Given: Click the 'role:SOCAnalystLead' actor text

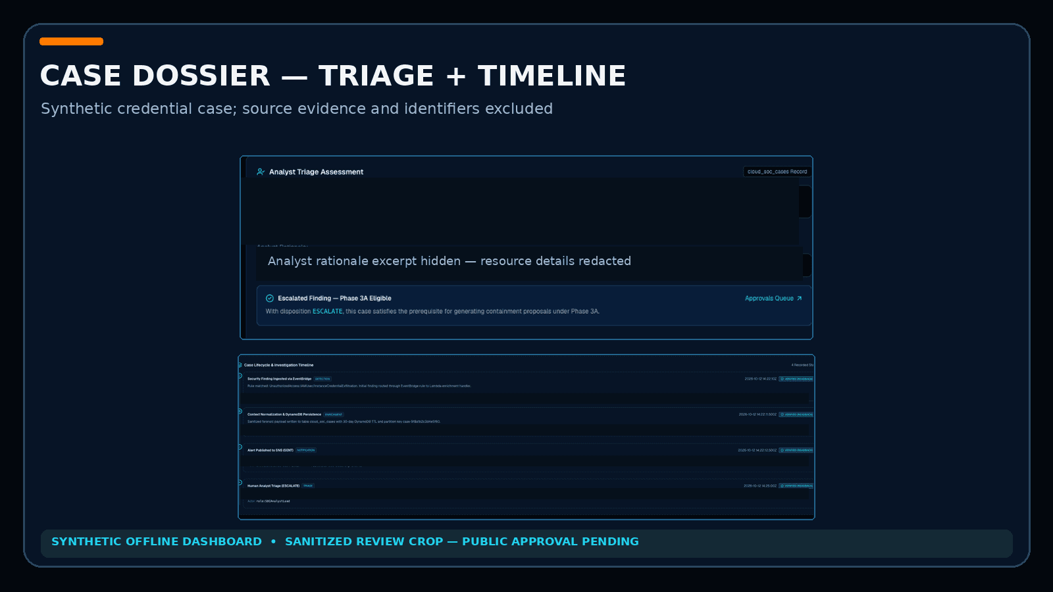Looking at the screenshot, I should [x=273, y=501].
